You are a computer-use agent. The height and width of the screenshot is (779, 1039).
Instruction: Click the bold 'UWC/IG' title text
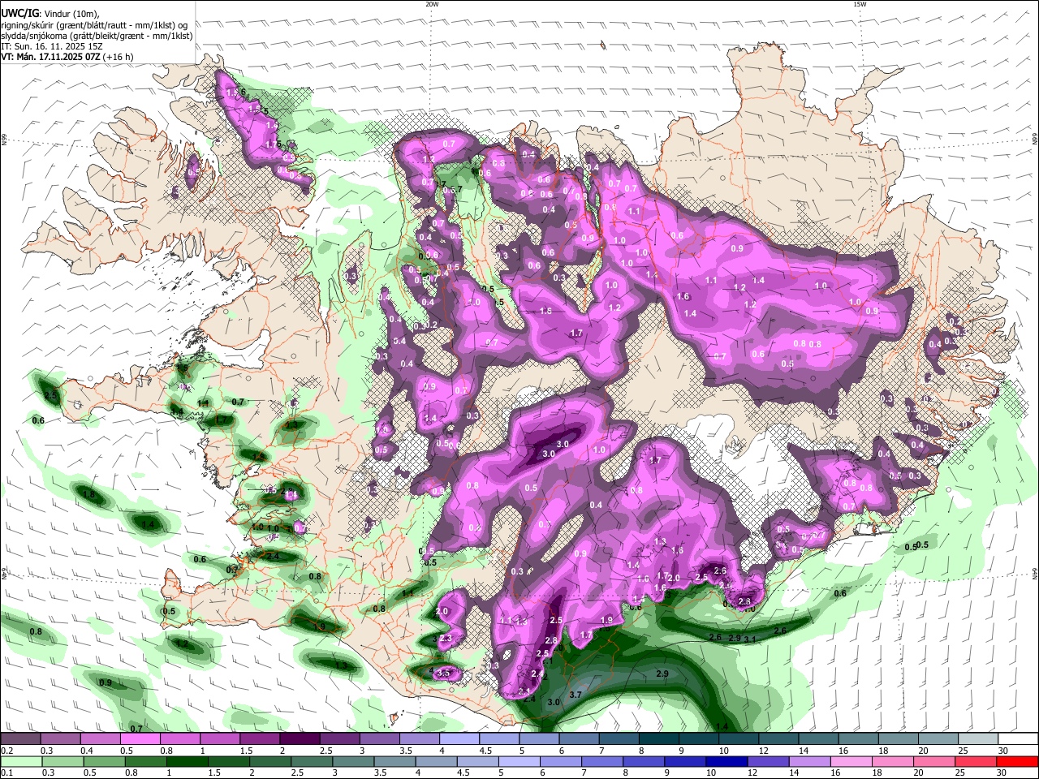pyautogui.click(x=19, y=14)
